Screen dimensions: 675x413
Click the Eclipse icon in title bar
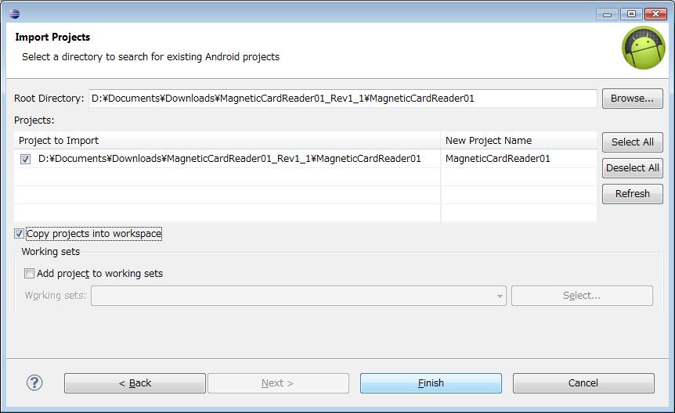14,13
